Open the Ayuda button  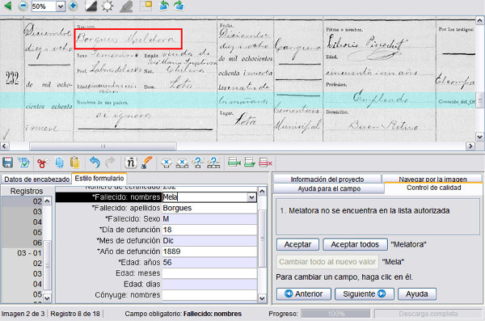pos(416,294)
